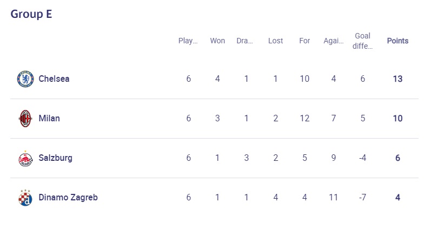Click Milan's 10 points value
Image resolution: width=424 pixels, height=228 pixels.
(x=398, y=118)
